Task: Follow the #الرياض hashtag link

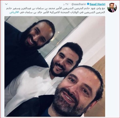Action: coord(14,12)
